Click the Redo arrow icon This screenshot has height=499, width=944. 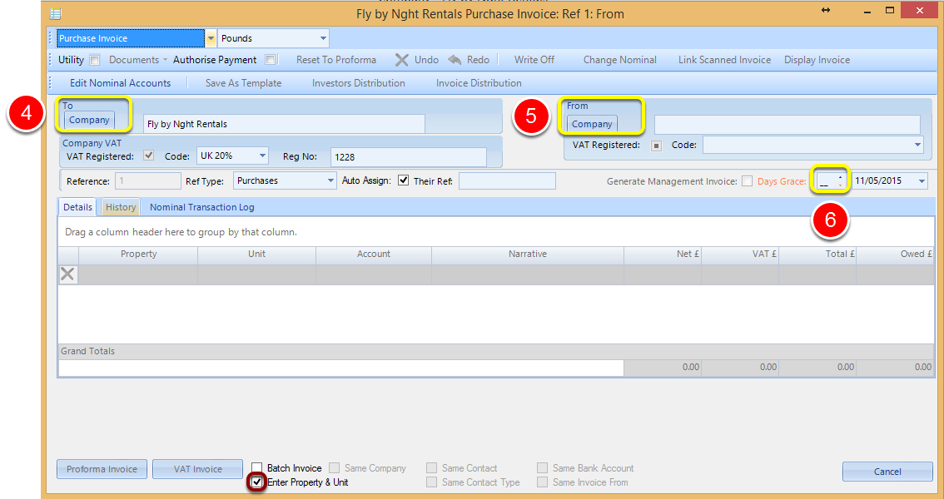coord(455,60)
